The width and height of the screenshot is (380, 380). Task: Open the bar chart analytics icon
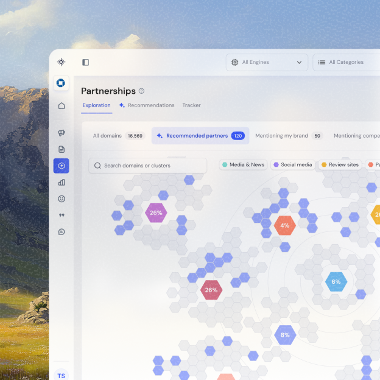62,182
